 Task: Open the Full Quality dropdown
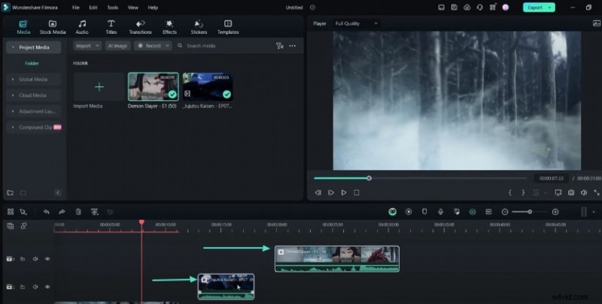357,23
